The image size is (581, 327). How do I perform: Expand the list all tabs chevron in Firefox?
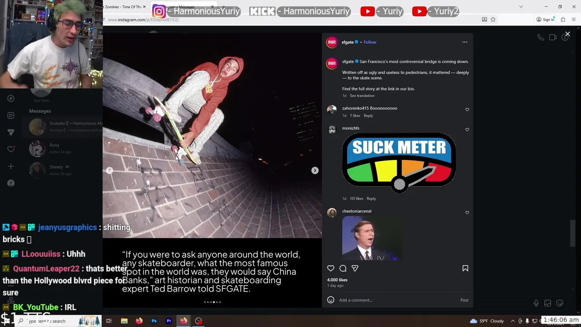coord(521,6)
